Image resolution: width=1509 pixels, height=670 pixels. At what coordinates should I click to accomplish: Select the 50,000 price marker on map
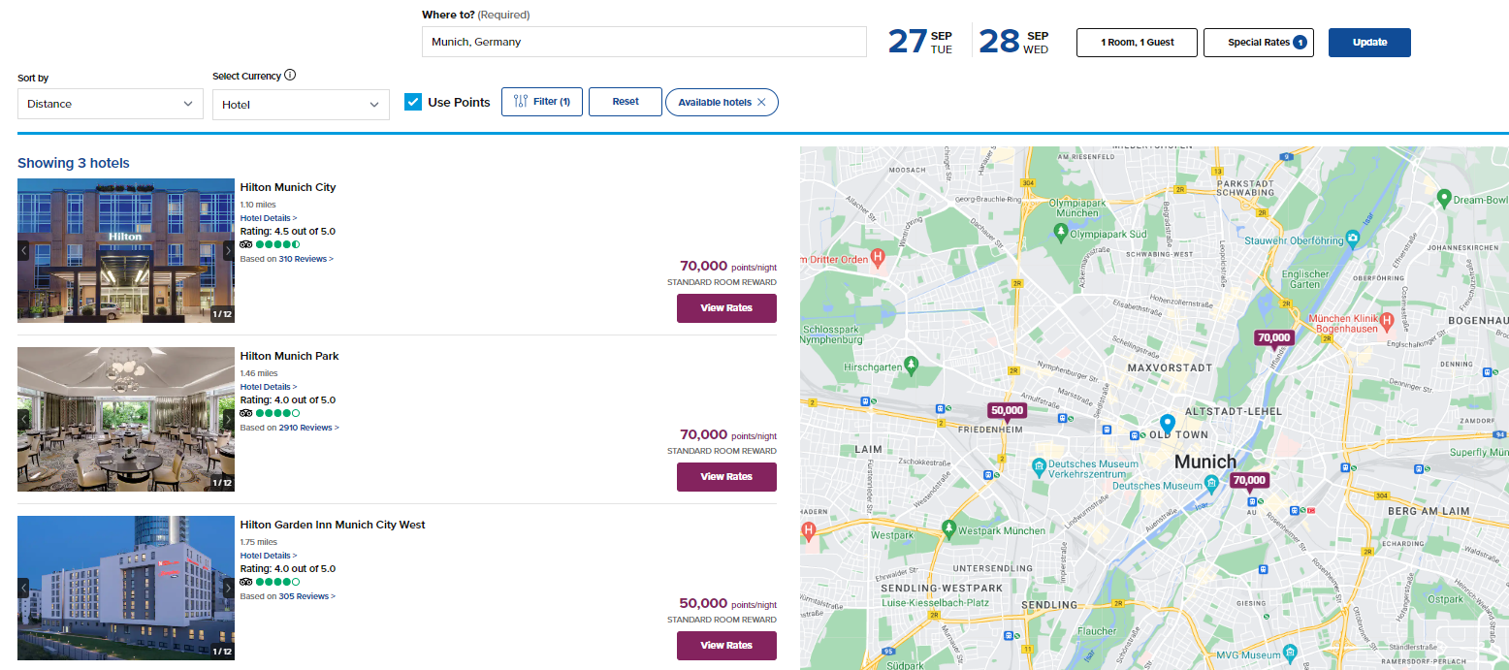[1007, 412]
